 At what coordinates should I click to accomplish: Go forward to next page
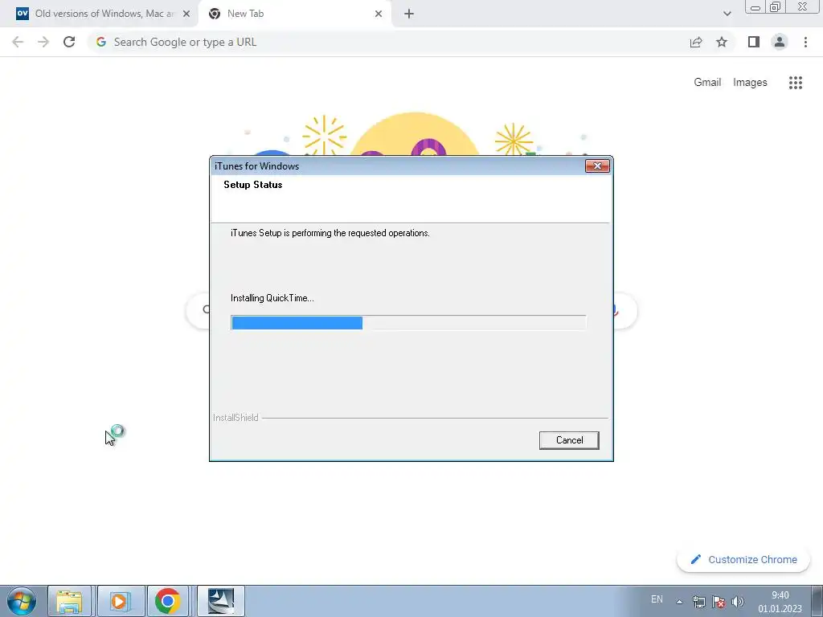coord(43,42)
